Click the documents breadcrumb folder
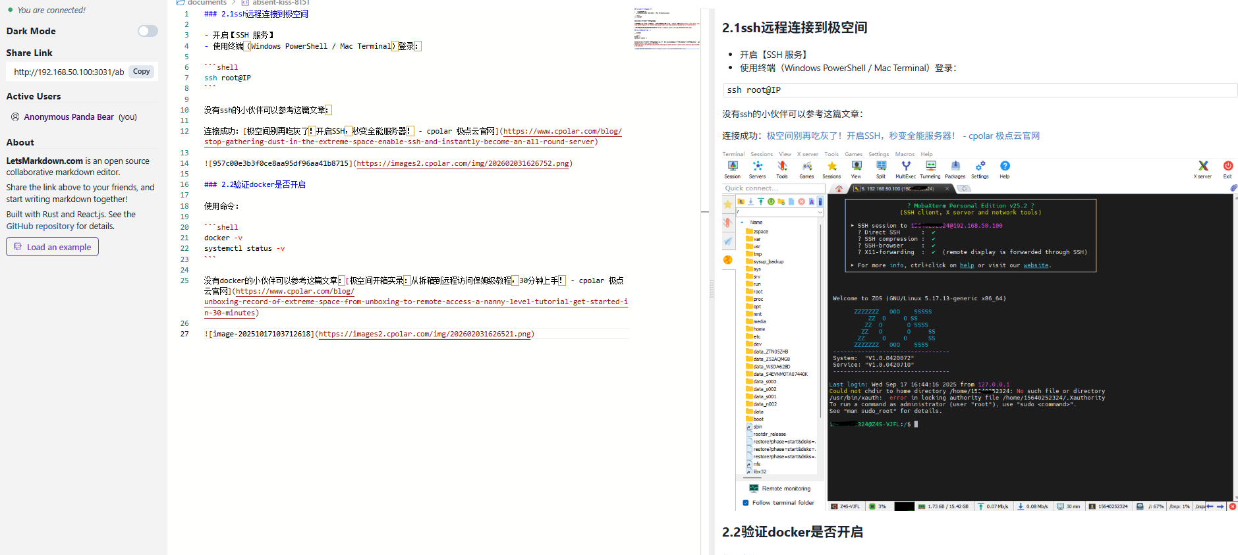1238x555 pixels. 202,3
